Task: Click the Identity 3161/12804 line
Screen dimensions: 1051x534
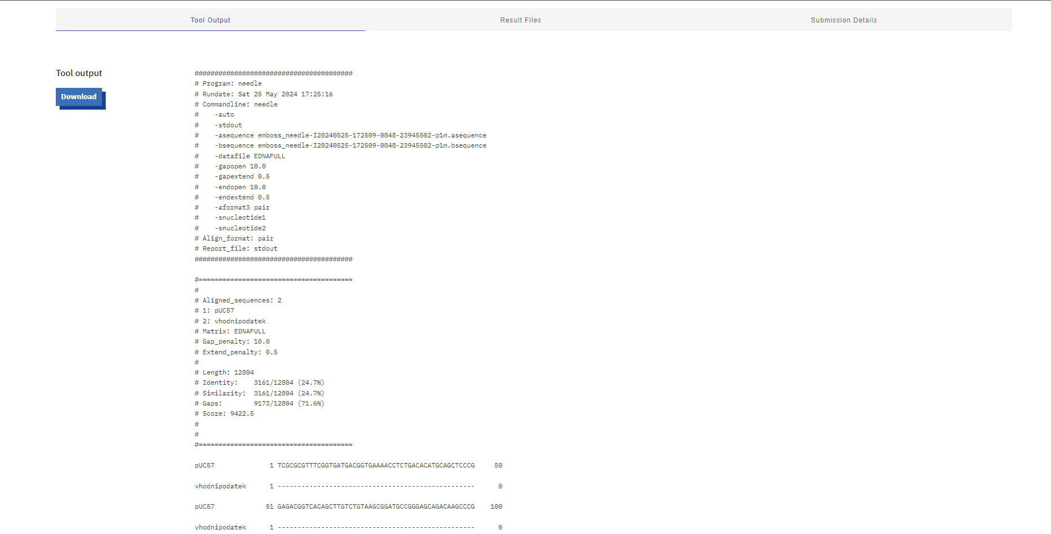Action: pyautogui.click(x=259, y=382)
